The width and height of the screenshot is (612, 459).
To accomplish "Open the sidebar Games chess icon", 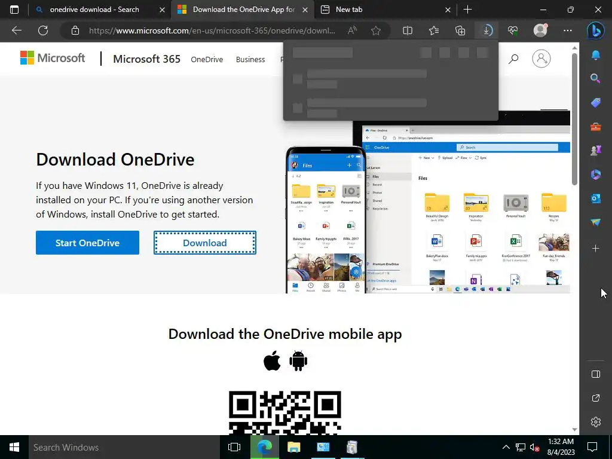I will [x=596, y=151].
